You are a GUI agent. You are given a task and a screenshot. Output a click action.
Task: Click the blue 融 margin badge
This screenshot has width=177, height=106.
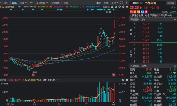(x=142, y=12)
